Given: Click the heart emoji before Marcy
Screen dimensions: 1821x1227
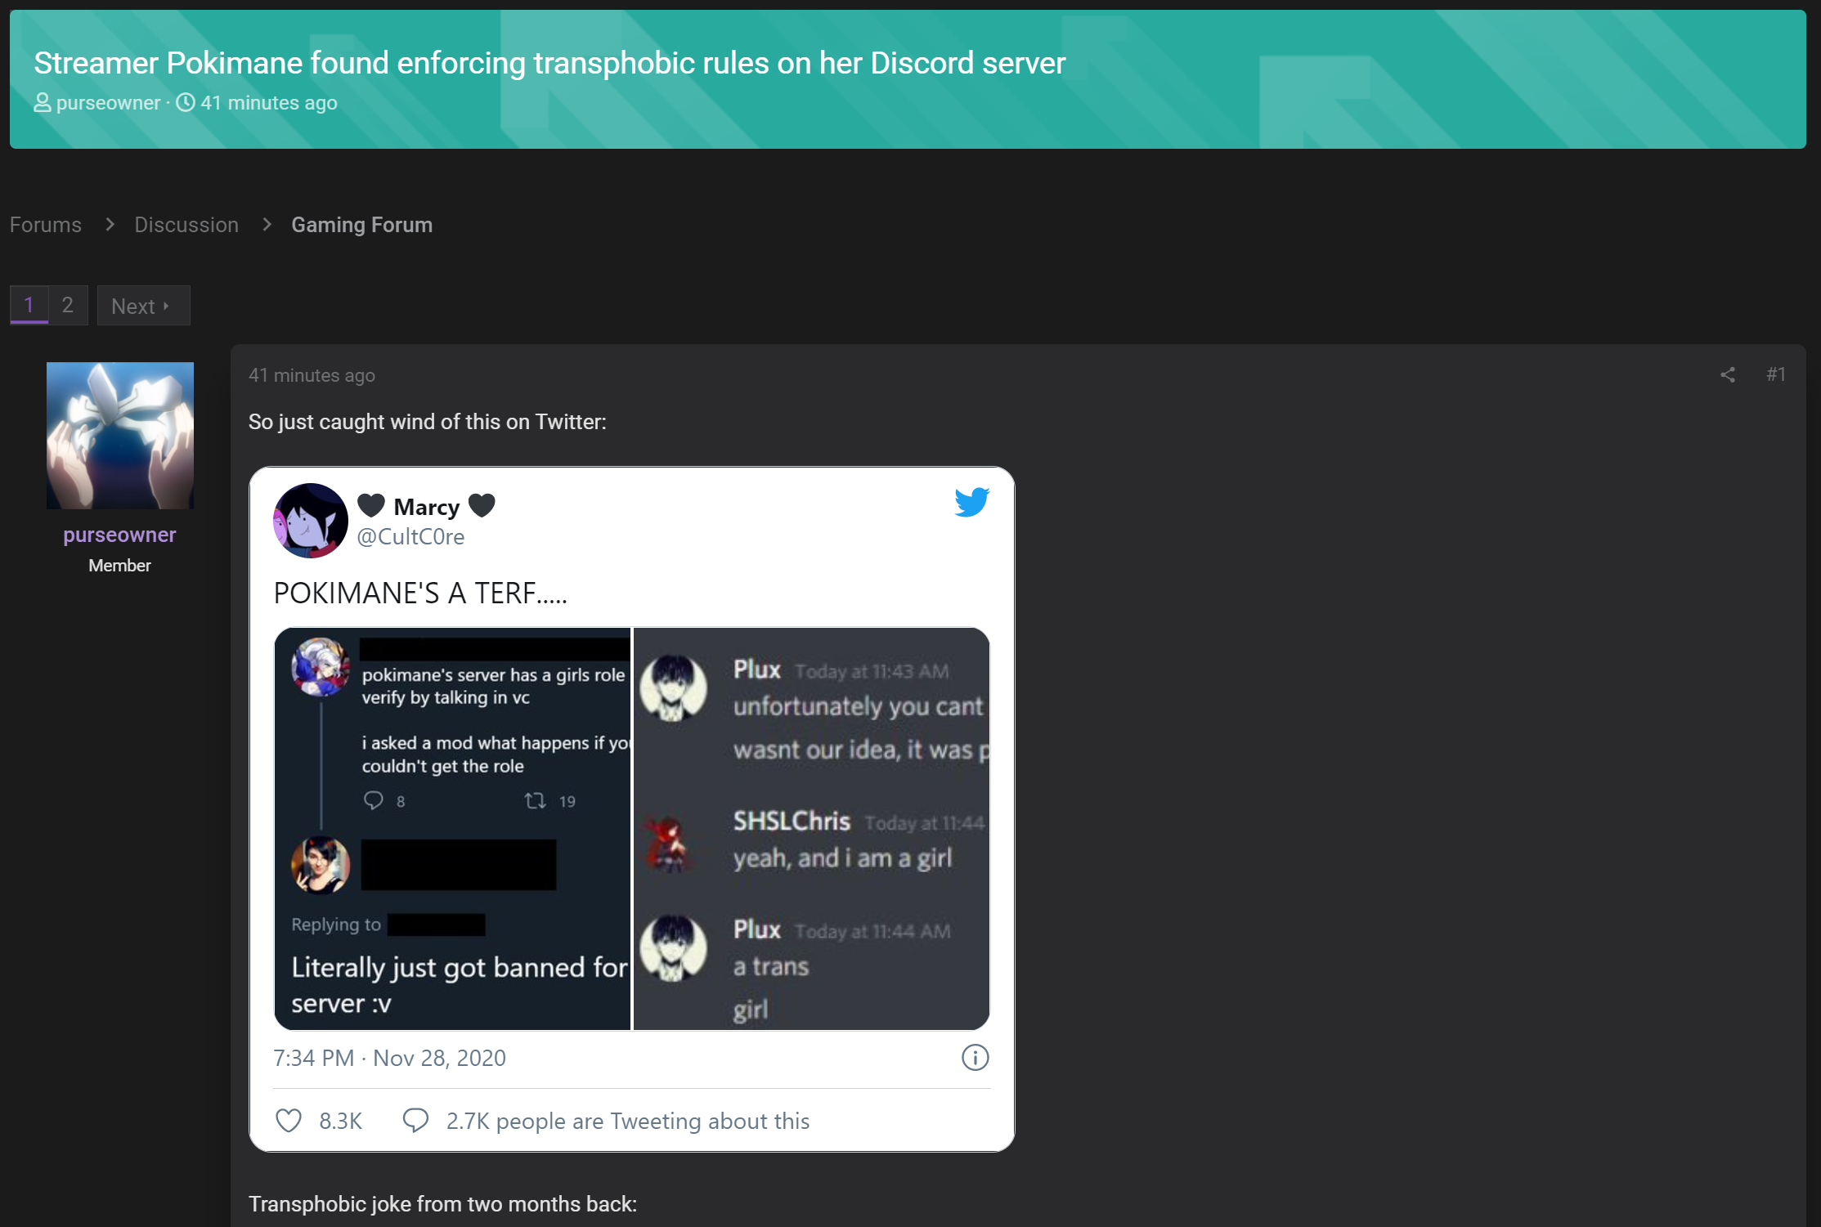Looking at the screenshot, I should [371, 505].
